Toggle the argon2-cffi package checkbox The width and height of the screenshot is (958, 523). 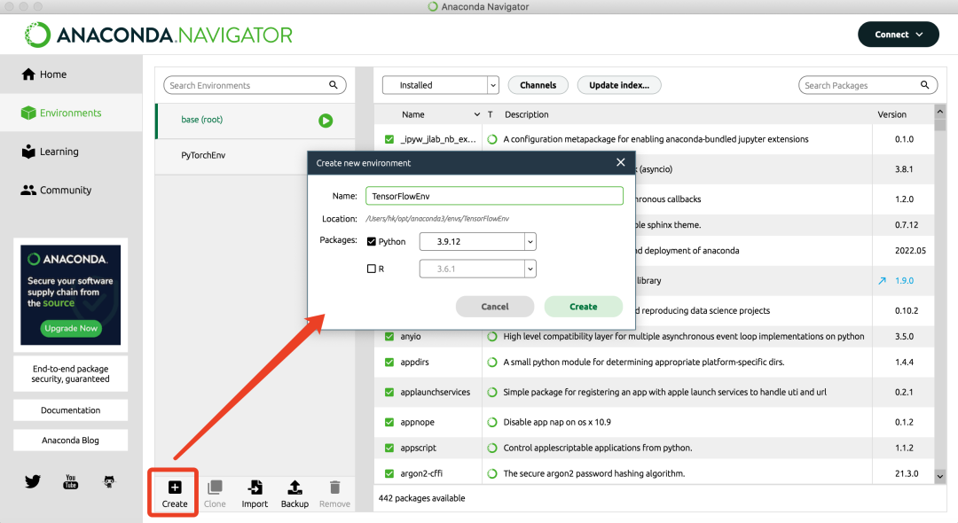pyautogui.click(x=389, y=473)
